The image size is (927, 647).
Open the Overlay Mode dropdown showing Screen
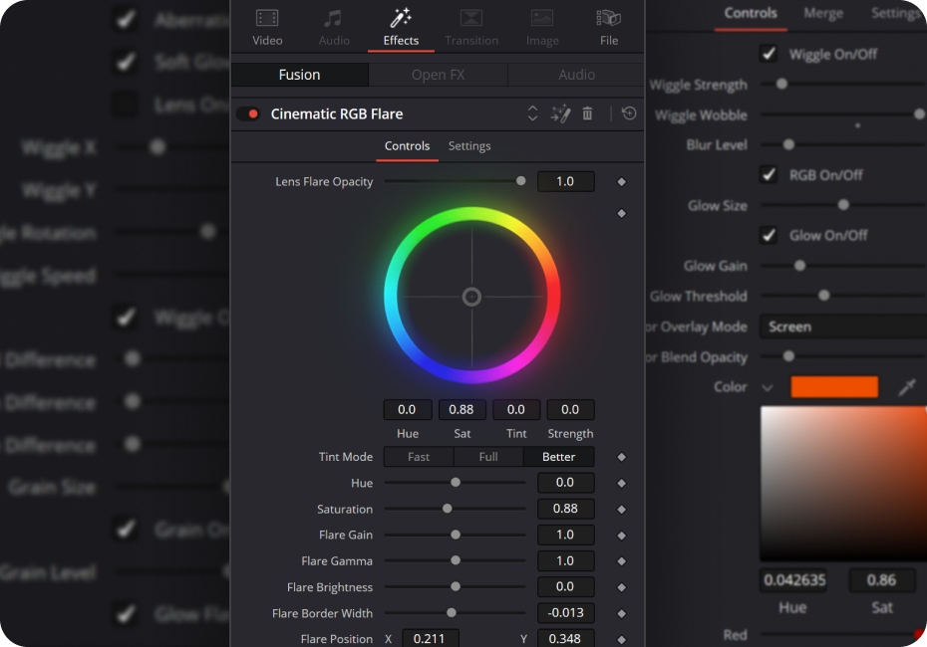coord(843,326)
